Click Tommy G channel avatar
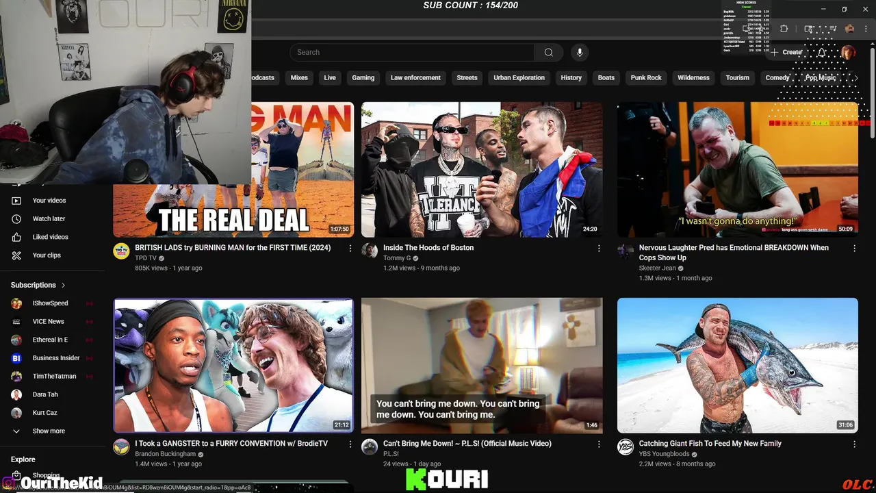This screenshot has height=493, width=876. (370, 251)
